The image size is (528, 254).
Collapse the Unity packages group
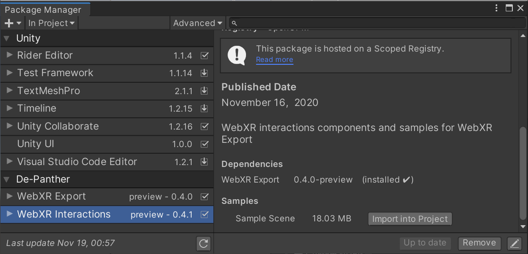[x=7, y=38]
